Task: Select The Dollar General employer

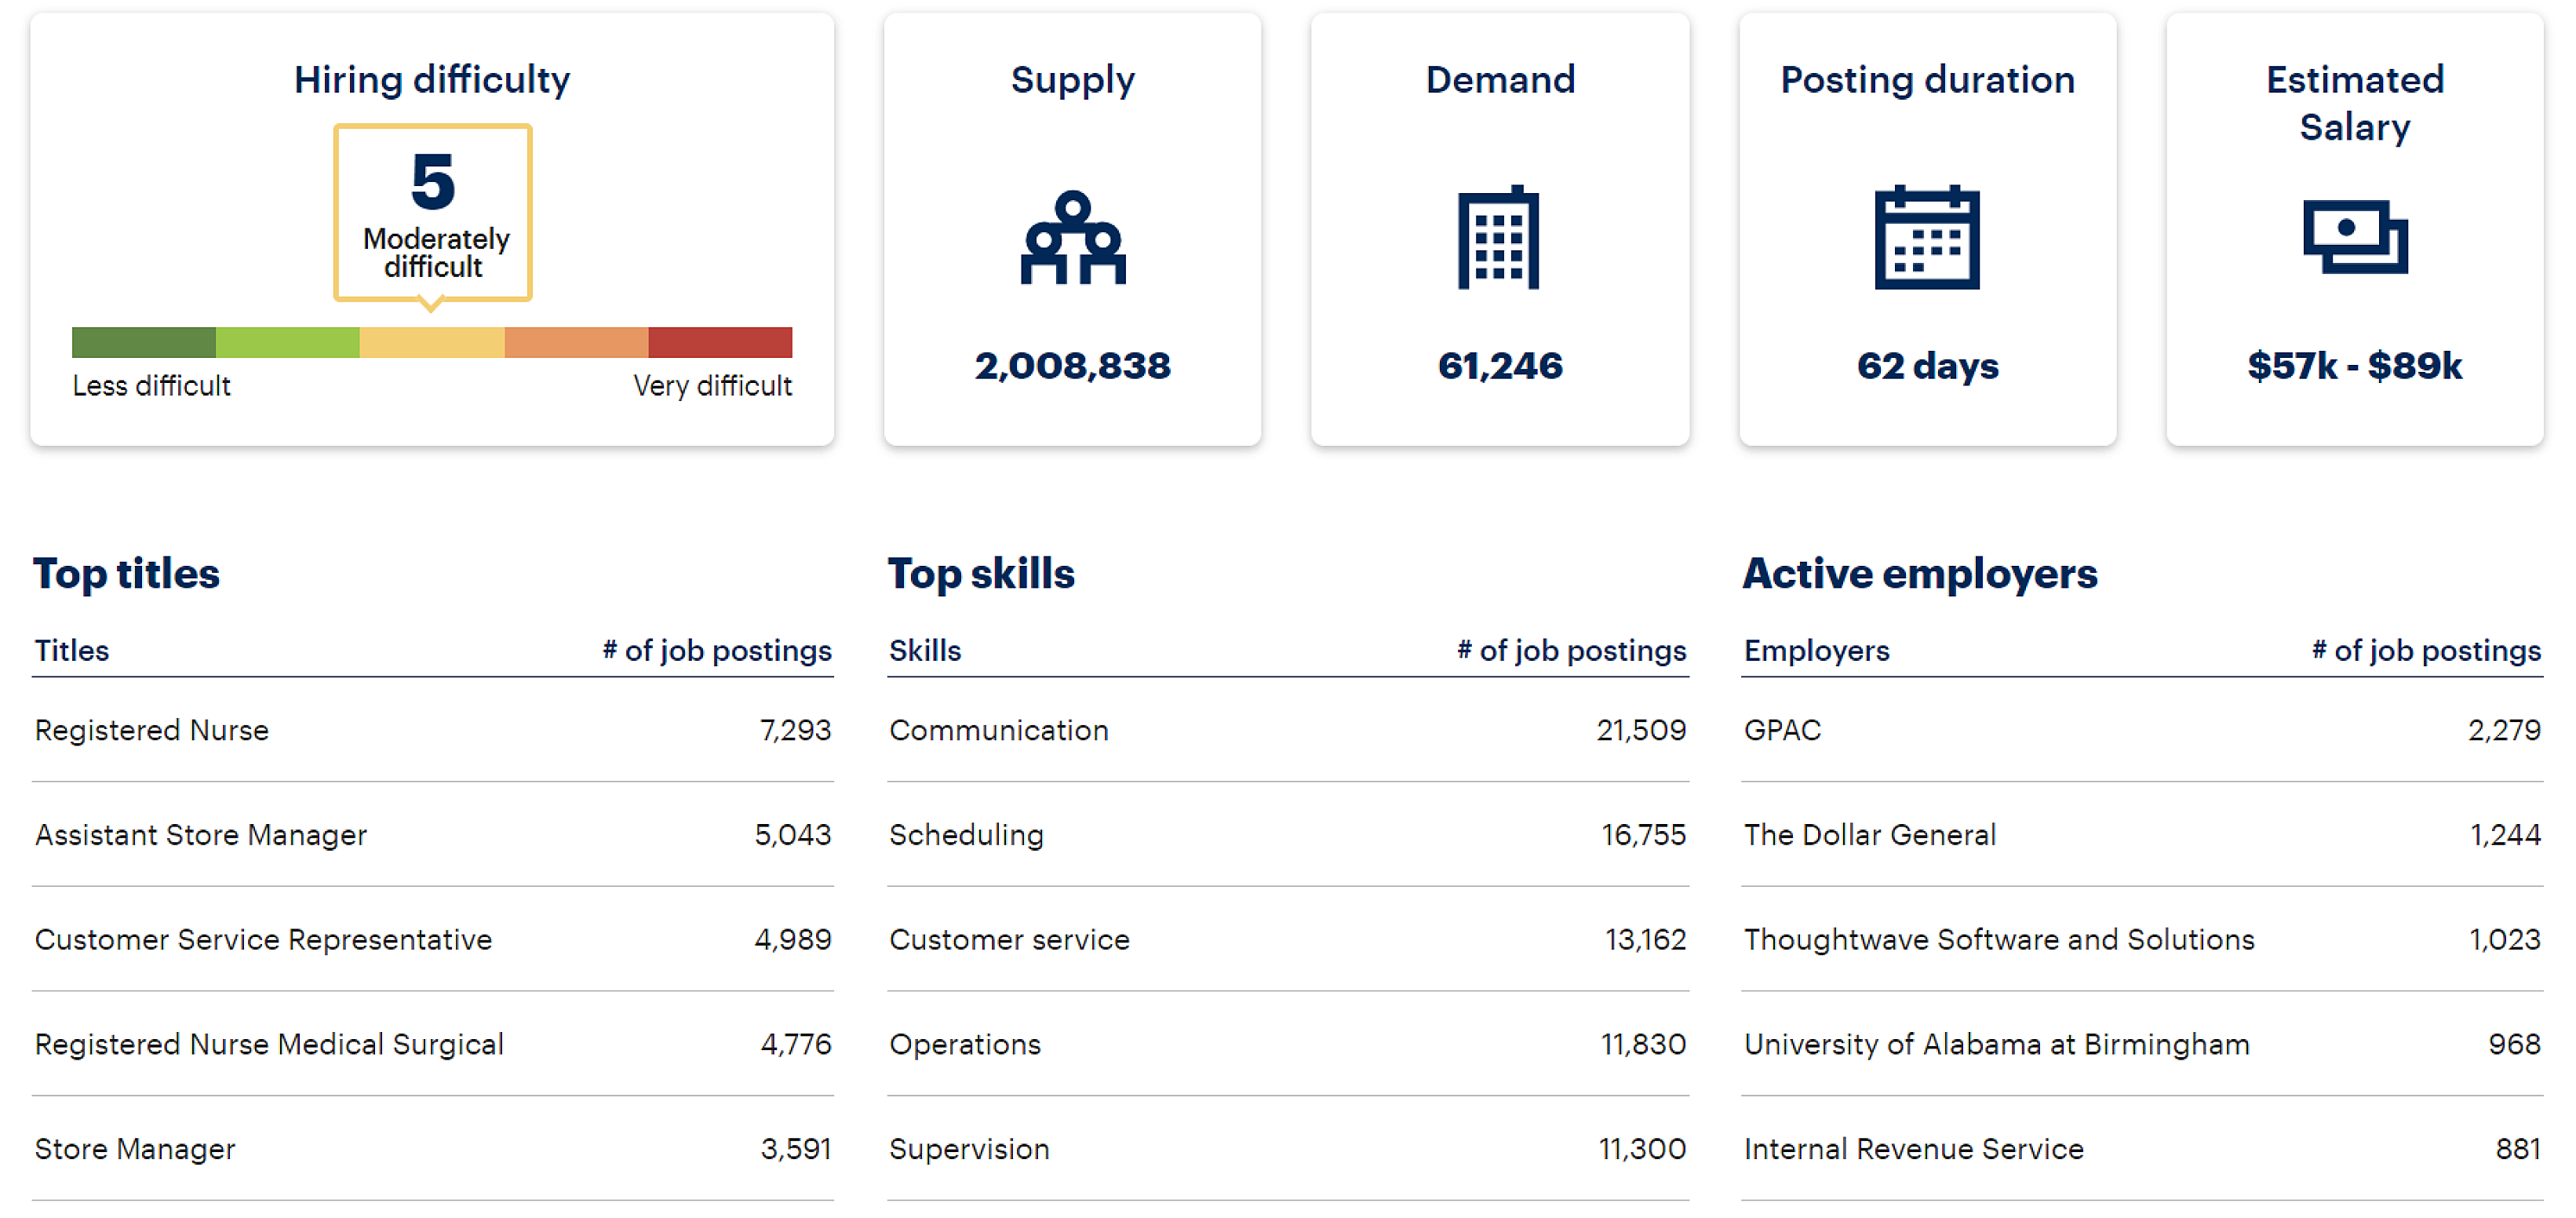Action: click(x=1868, y=835)
